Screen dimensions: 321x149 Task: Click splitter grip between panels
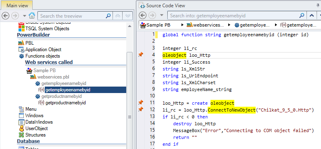(x=129, y=117)
